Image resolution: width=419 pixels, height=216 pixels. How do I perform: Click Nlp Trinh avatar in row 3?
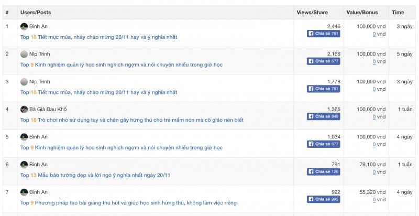[24, 82]
